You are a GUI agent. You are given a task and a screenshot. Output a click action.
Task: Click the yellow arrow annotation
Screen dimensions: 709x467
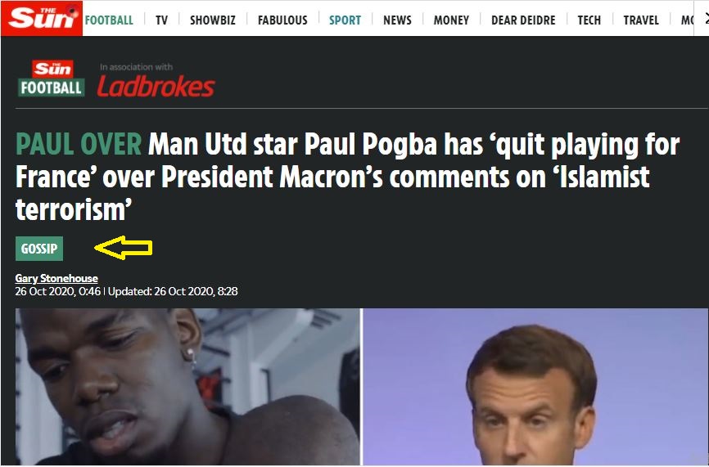124,248
